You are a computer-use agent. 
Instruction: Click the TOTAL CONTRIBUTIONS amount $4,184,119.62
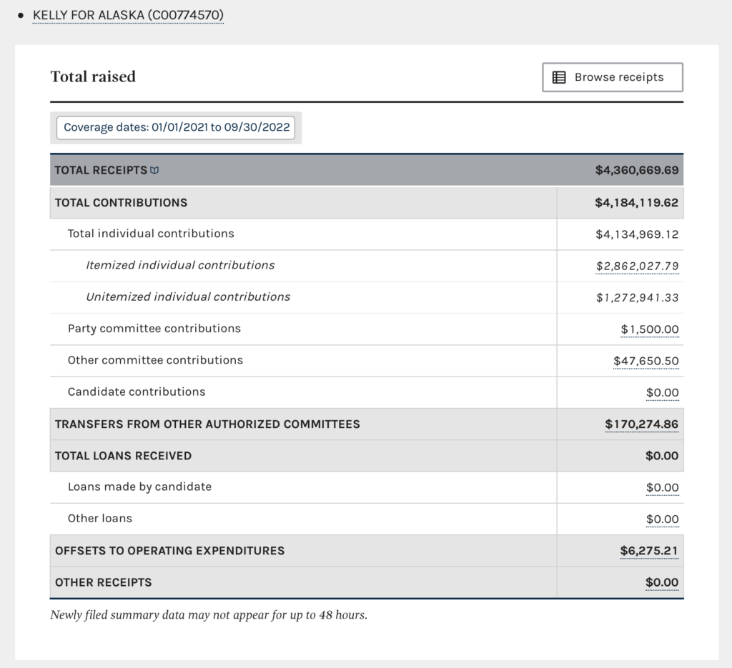(x=636, y=203)
